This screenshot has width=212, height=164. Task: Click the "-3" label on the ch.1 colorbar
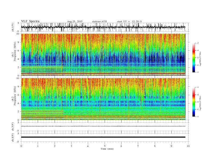coord(198,43)
